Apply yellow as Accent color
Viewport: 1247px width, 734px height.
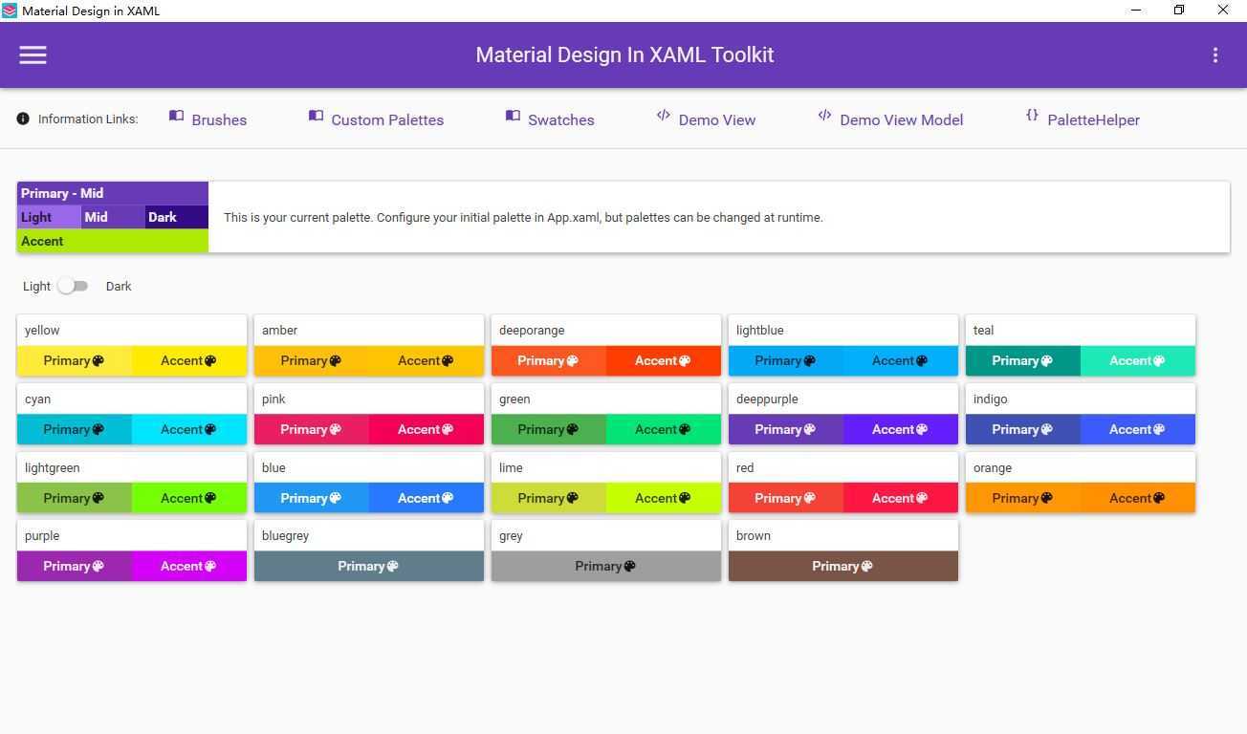point(189,360)
